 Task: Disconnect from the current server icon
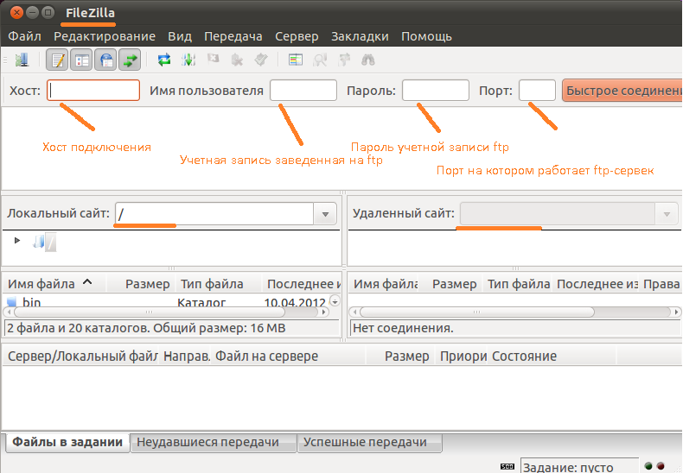click(x=237, y=60)
